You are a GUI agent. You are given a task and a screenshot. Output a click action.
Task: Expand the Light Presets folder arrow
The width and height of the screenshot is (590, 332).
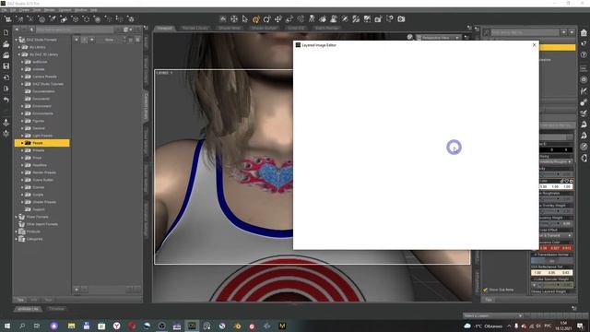[22, 136]
